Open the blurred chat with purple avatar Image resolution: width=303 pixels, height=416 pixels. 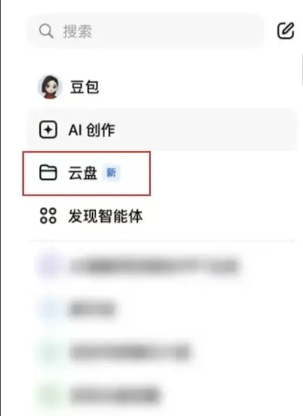pos(138,266)
